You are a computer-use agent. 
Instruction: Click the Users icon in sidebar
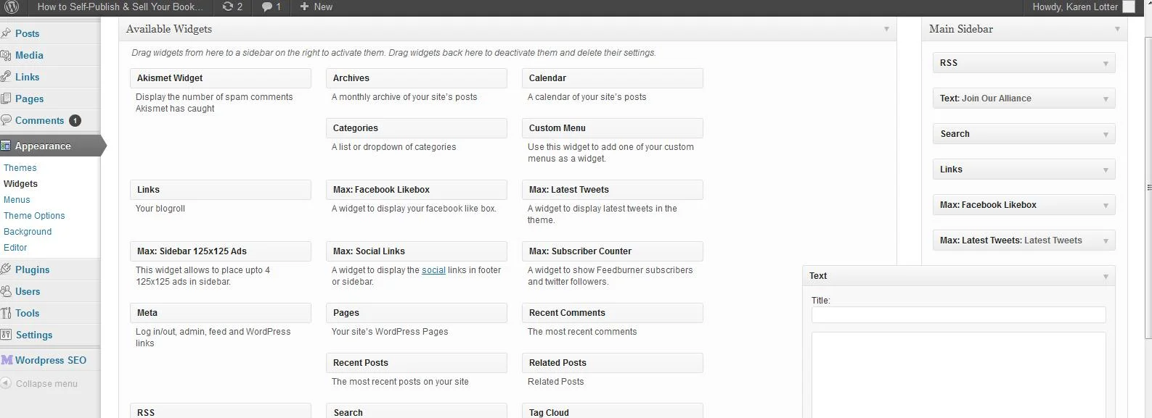click(6, 291)
